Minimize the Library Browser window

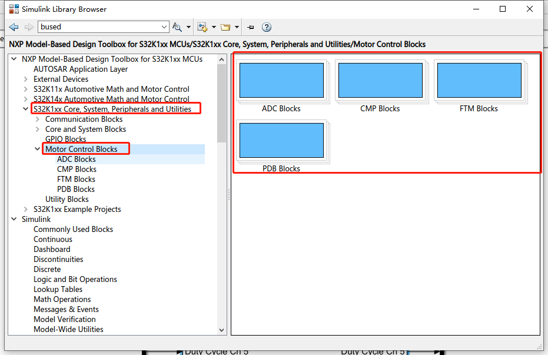[x=476, y=9]
